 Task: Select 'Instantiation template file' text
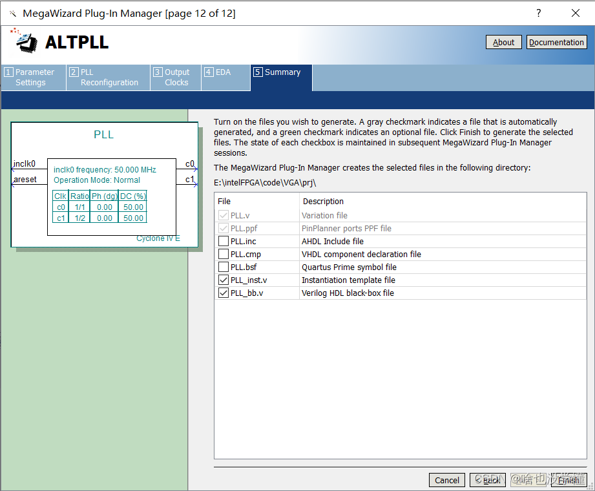coord(348,280)
